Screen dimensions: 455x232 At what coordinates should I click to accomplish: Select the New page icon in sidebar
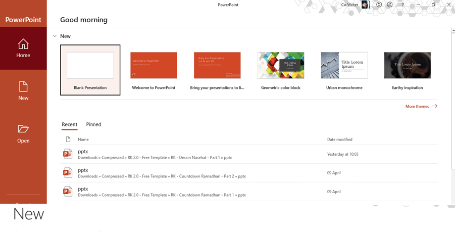(x=23, y=87)
